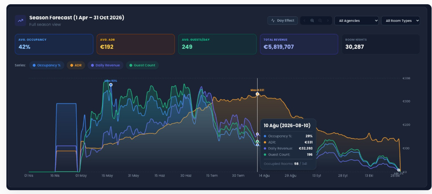Click the tooltip date 10 Ağu (2026-08-10)
This screenshot has width=432, height=194.
287,125
